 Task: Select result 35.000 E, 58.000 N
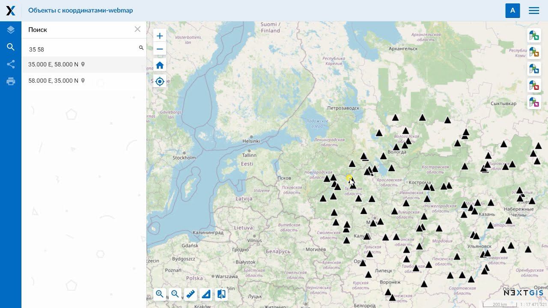coord(84,65)
